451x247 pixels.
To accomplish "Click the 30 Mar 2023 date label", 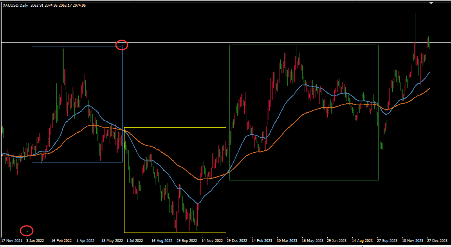I will click(287, 240).
